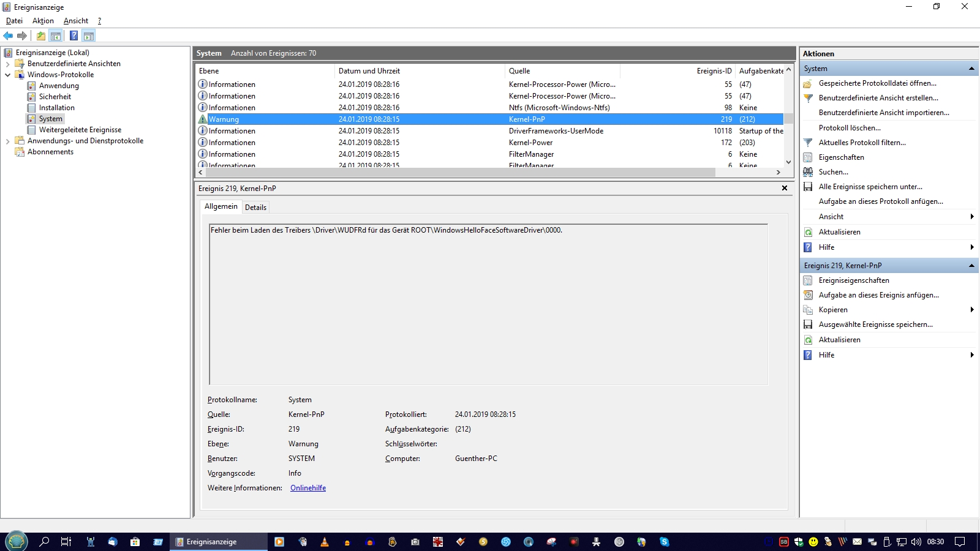Click Protokoll löschen action
This screenshot has width=980, height=551.
coord(850,128)
